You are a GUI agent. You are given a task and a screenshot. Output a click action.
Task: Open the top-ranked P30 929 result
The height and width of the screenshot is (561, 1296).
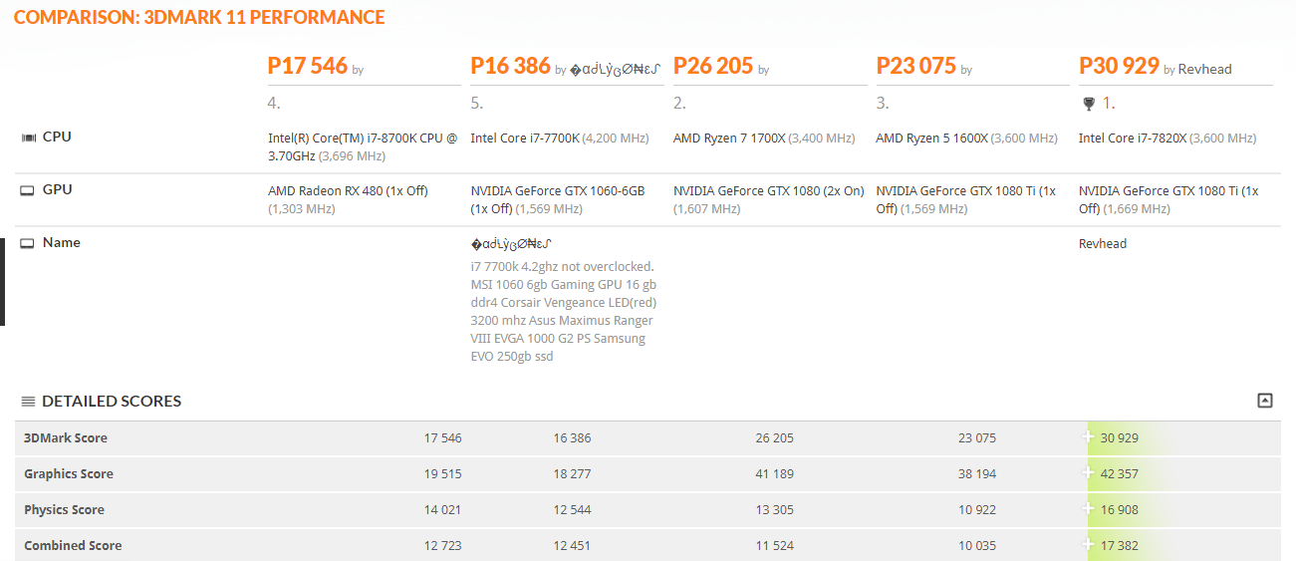tap(1119, 67)
